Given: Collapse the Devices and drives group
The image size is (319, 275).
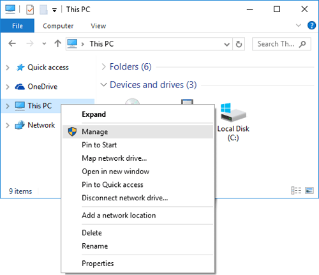Looking at the screenshot, I should click(103, 85).
